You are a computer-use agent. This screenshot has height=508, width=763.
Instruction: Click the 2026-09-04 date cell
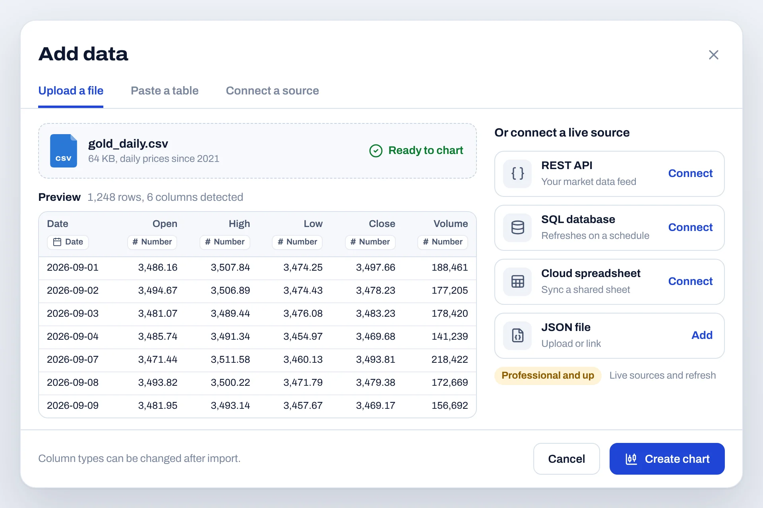(x=73, y=337)
